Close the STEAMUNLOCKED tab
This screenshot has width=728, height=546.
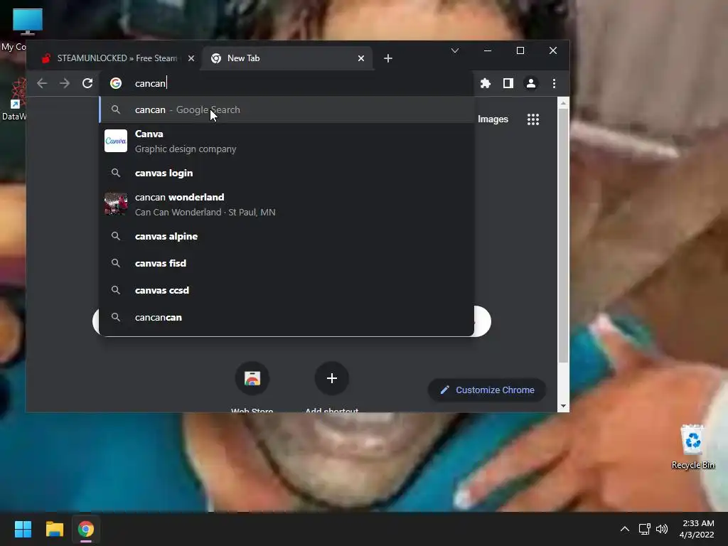[x=191, y=58]
